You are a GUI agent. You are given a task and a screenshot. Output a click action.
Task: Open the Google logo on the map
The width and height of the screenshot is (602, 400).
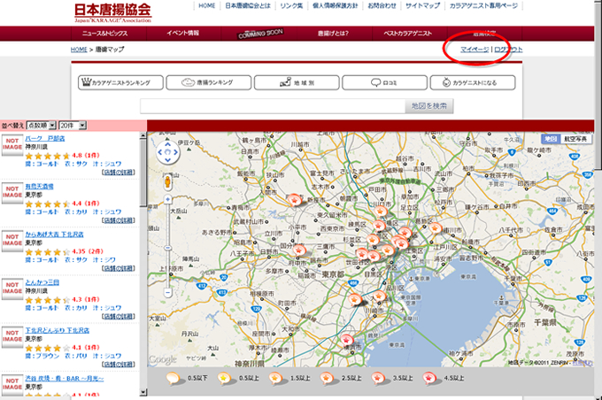(162, 359)
